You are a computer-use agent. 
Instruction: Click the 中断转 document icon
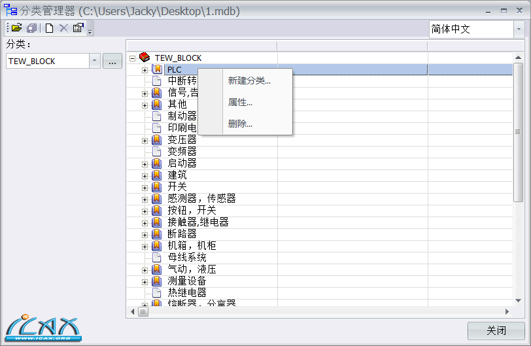(x=156, y=81)
